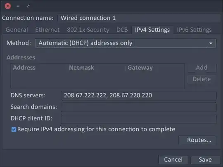223x167 pixels.
Task: Open the Method dropdown list
Action: point(126,43)
